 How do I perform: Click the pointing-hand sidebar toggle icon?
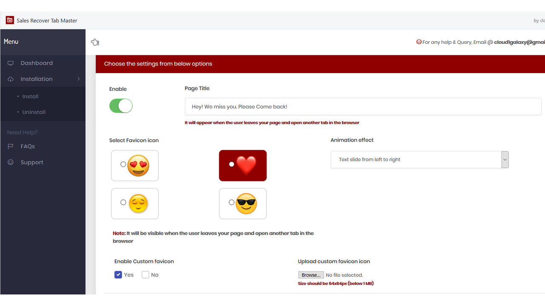tap(95, 42)
